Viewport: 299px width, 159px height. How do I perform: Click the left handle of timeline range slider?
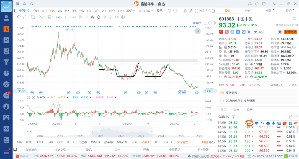(x=92, y=132)
